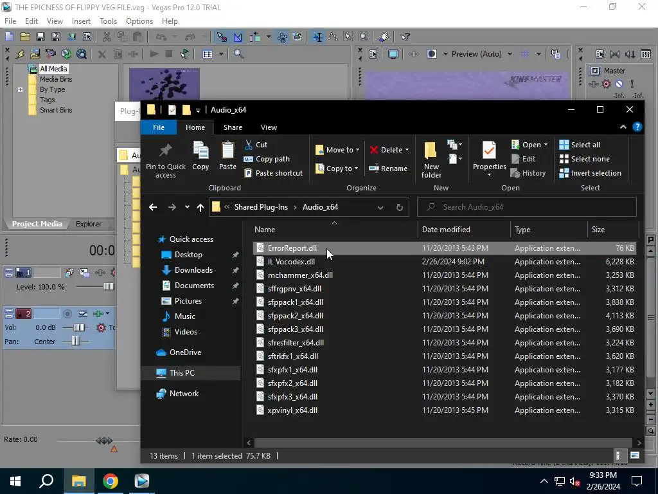Viewport: 658px width, 494px height.
Task: Open Project Media views dropdown arrow
Action: tap(221, 54)
